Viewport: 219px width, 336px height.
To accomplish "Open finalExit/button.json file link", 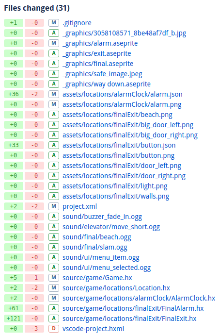I will (x=119, y=145).
